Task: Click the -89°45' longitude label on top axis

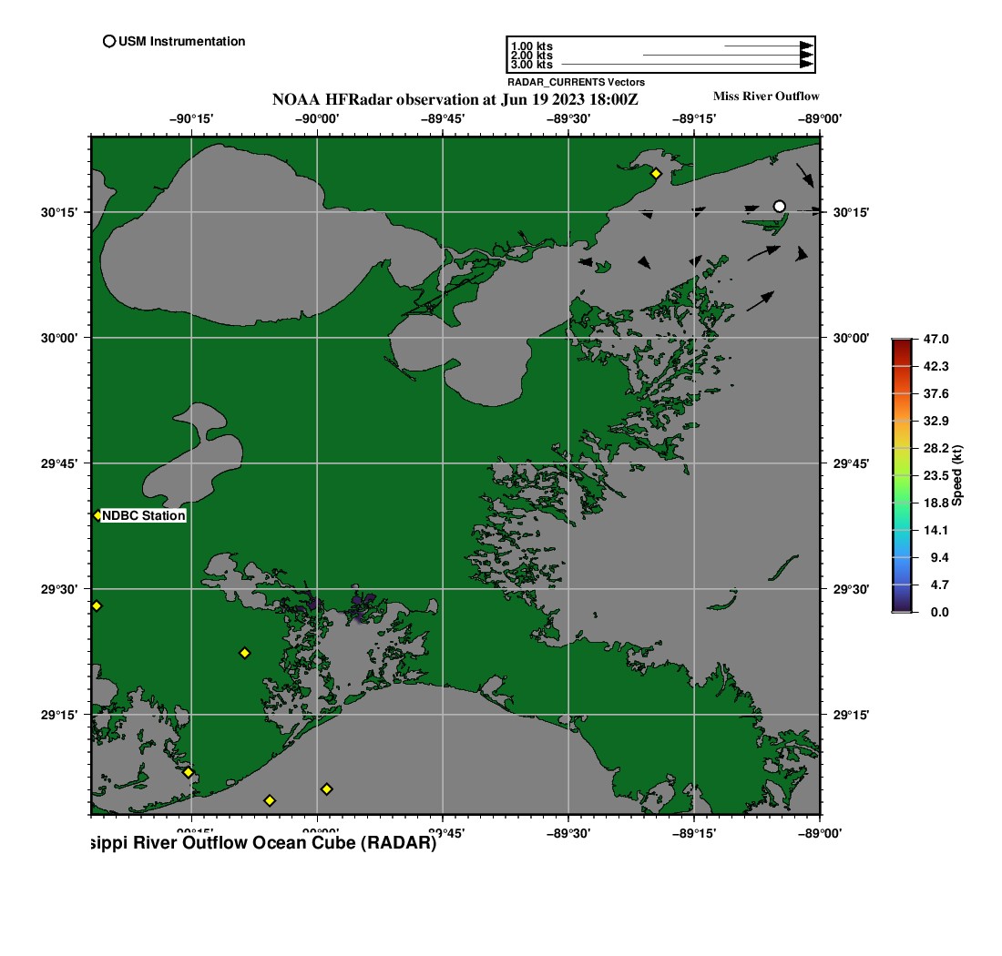Action: [443, 117]
